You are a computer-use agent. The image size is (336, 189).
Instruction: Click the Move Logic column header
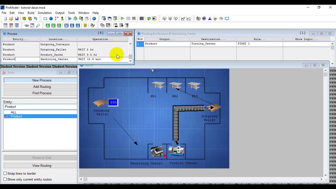pos(306,39)
